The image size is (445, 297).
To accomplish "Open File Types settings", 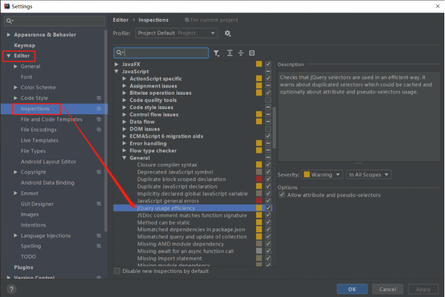I will pos(33,151).
